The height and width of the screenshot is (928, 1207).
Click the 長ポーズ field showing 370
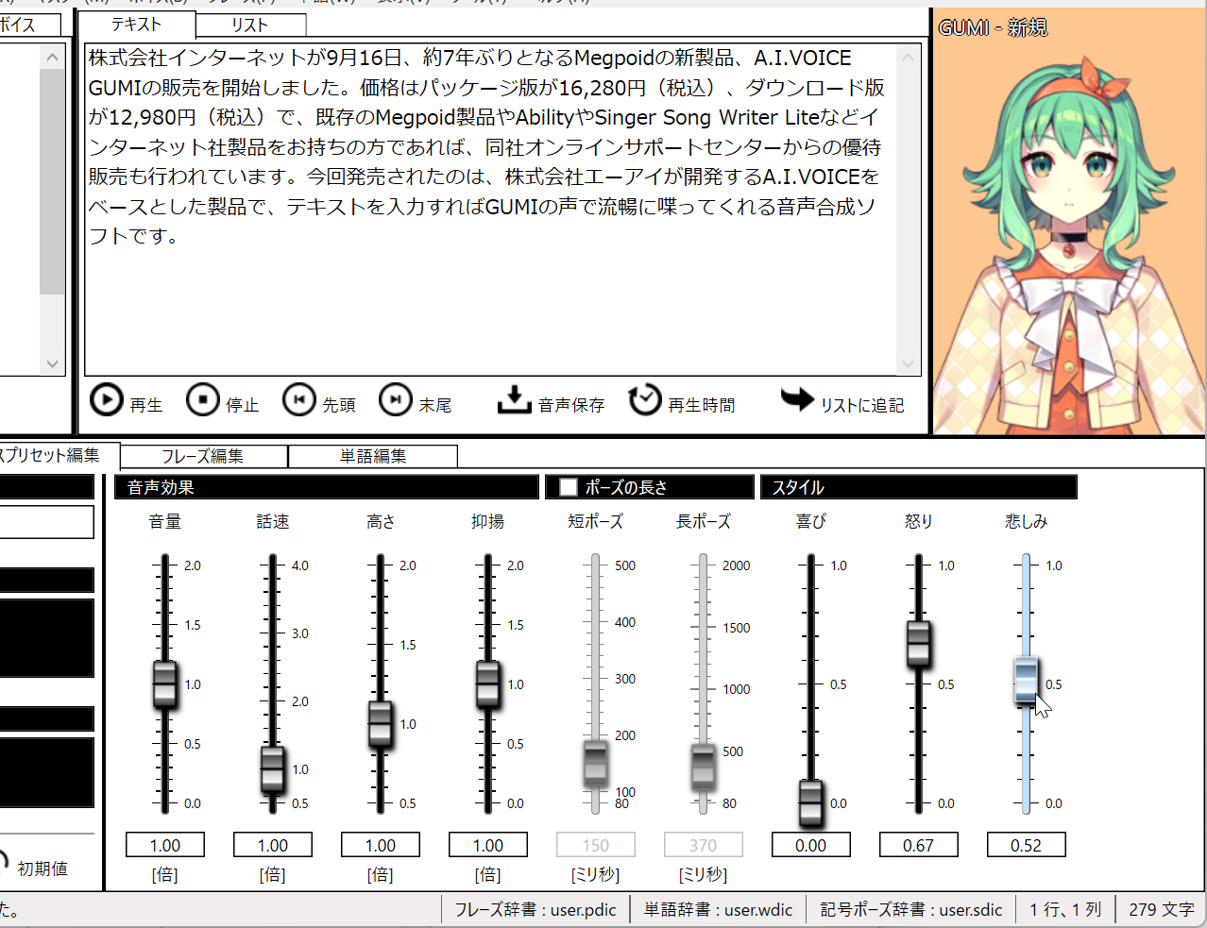point(704,845)
